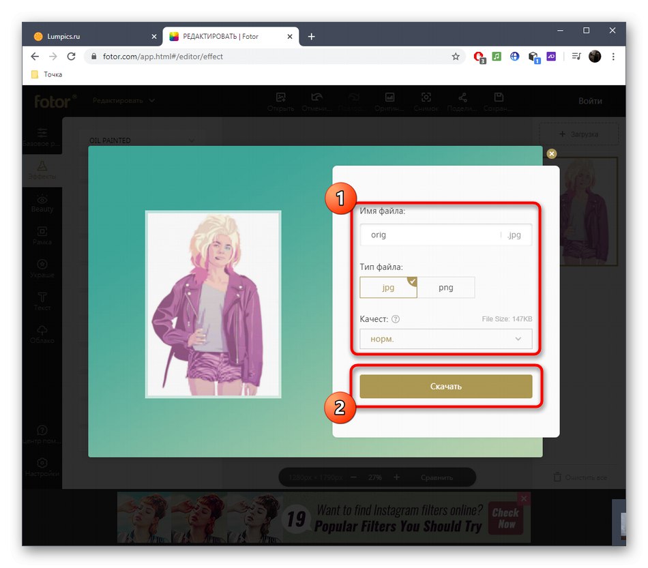The width and height of the screenshot is (648, 568).
Task: Open the help center sidebar icon
Action: click(x=42, y=435)
